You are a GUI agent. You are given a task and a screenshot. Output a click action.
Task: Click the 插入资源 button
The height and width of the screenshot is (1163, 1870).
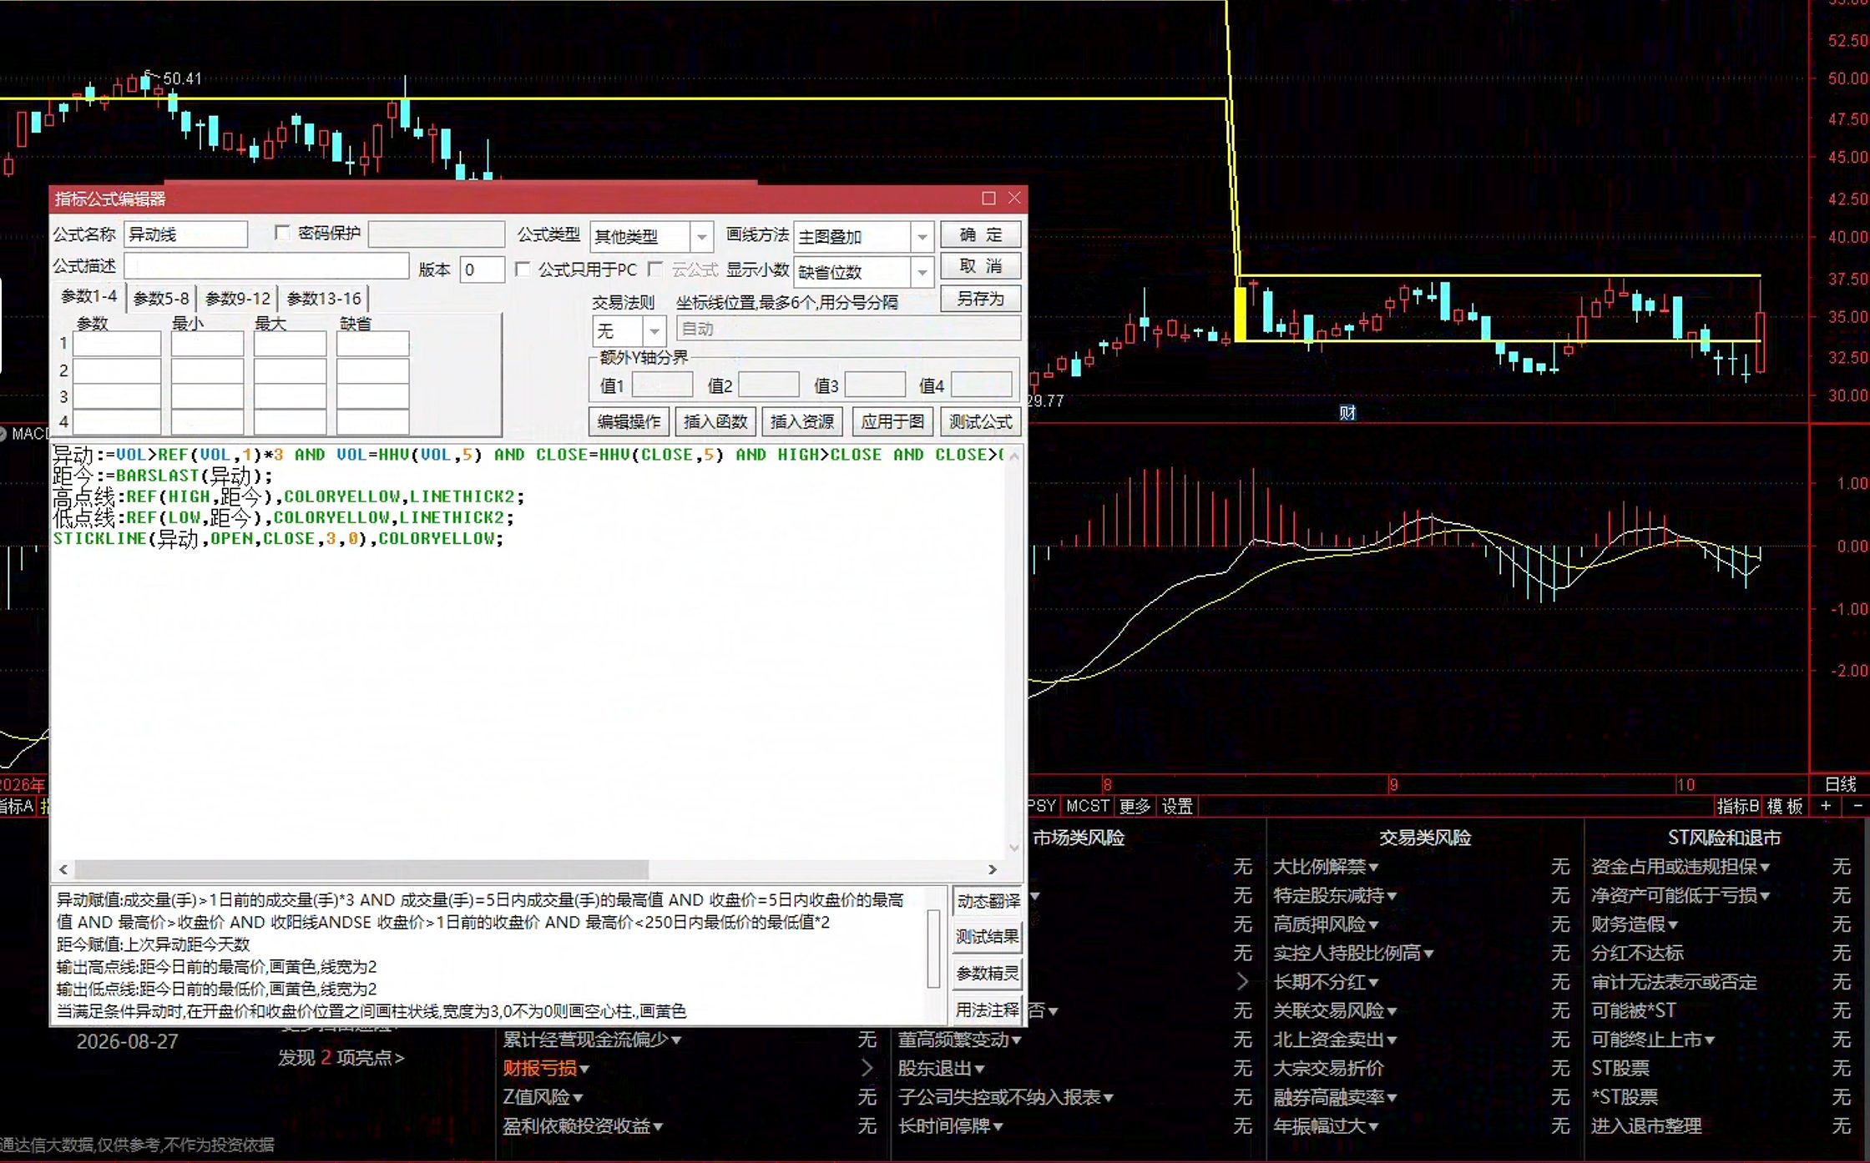802,421
